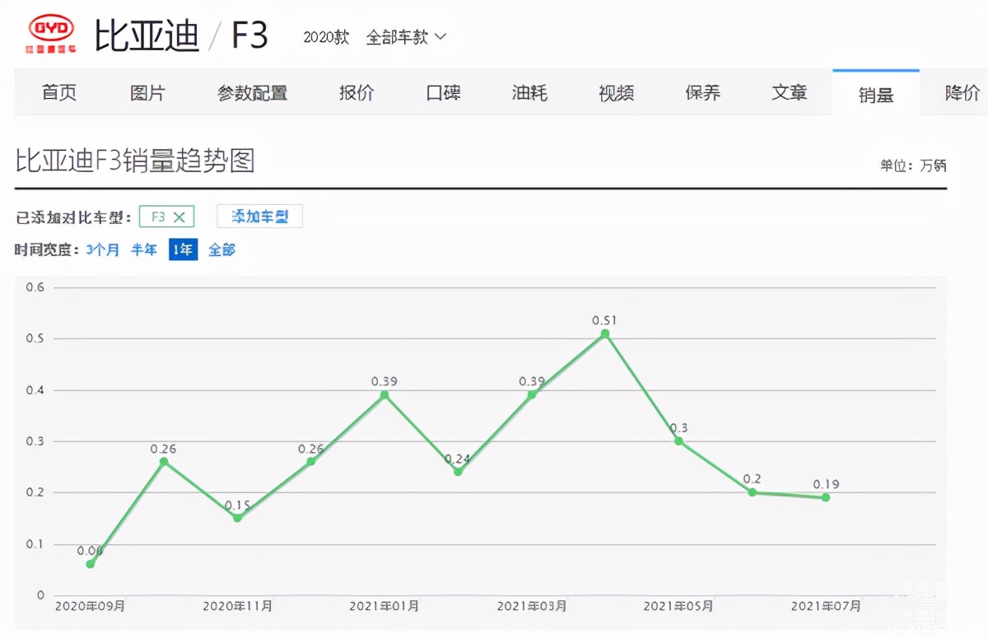Screen dimensions: 988x639
Task: Set time span to 3个月
Action: click(103, 250)
